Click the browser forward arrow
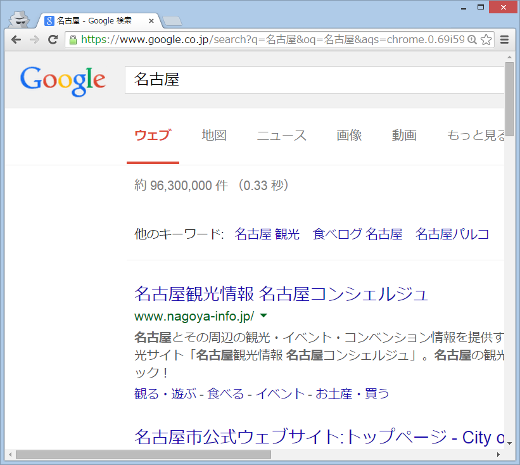 click(34, 39)
